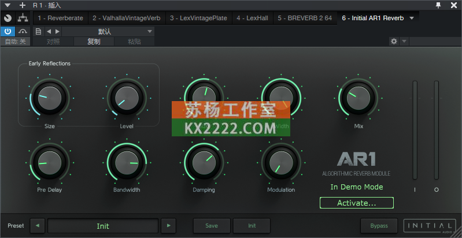Click the 对照 compare button
This screenshot has height=238, width=462.
[53, 42]
